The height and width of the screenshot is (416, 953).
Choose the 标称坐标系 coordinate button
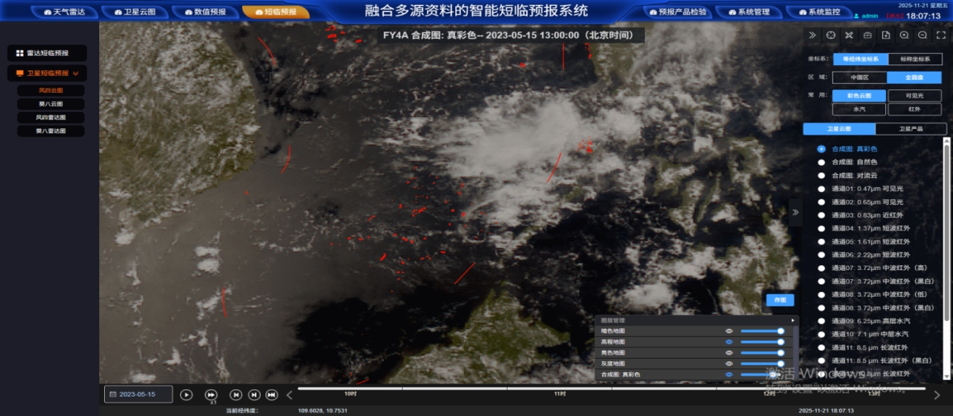(915, 60)
